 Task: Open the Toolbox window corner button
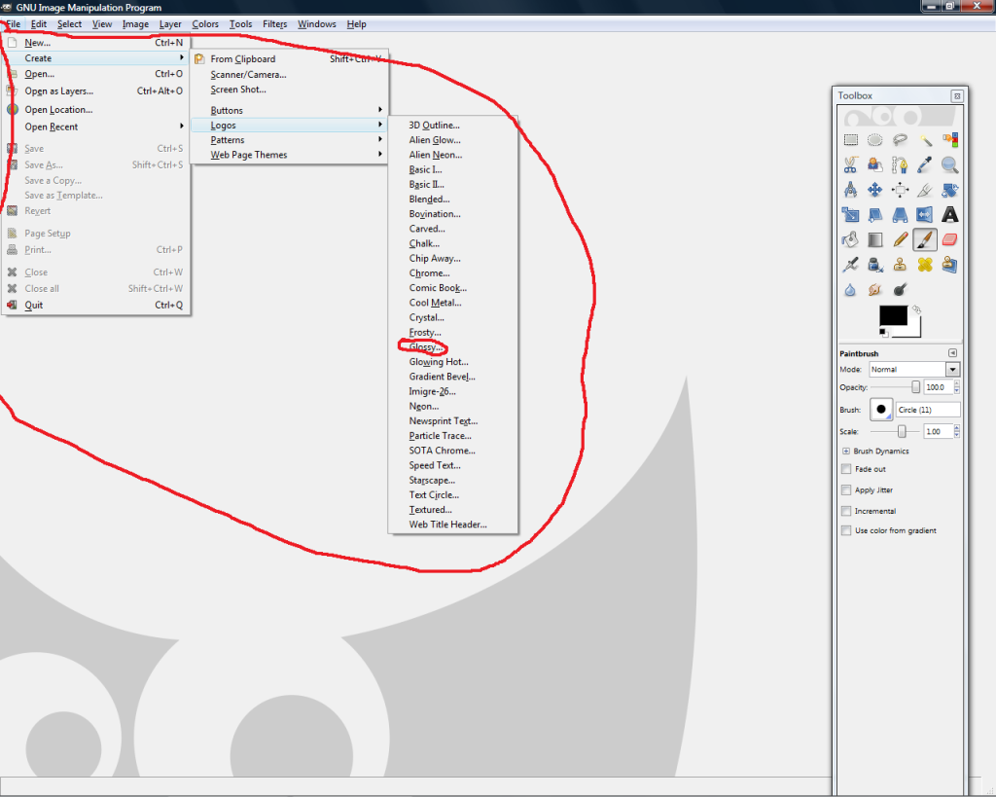click(957, 96)
